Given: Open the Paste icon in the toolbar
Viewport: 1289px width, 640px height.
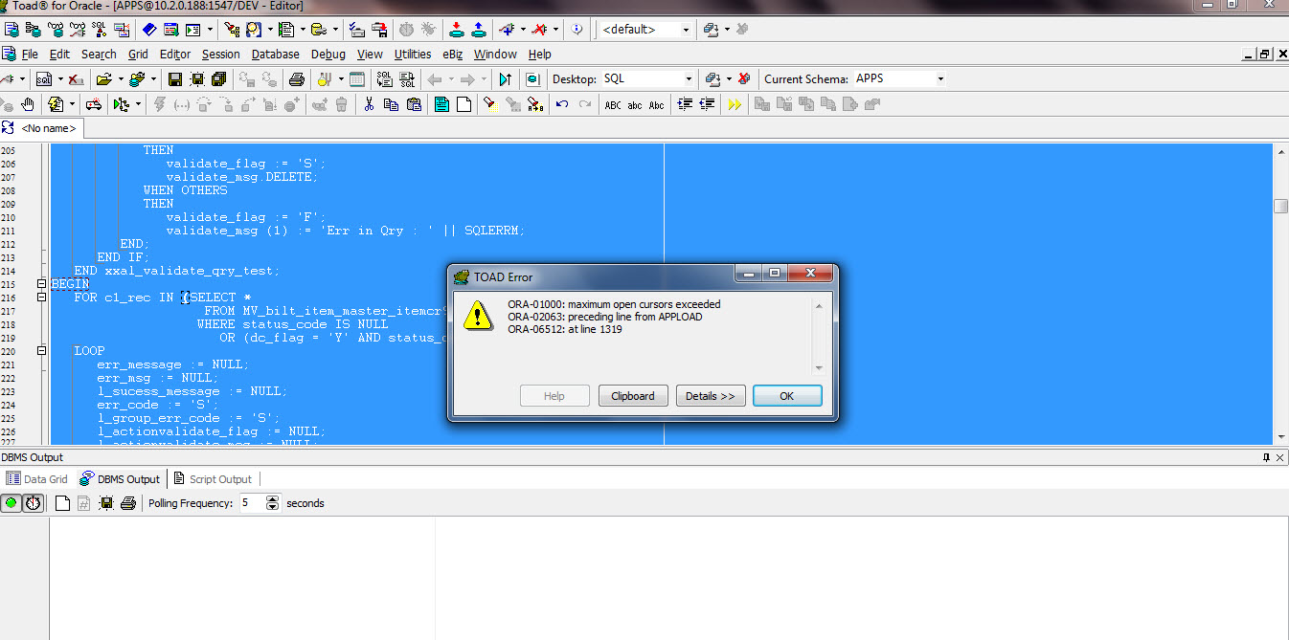Looking at the screenshot, I should (414, 103).
